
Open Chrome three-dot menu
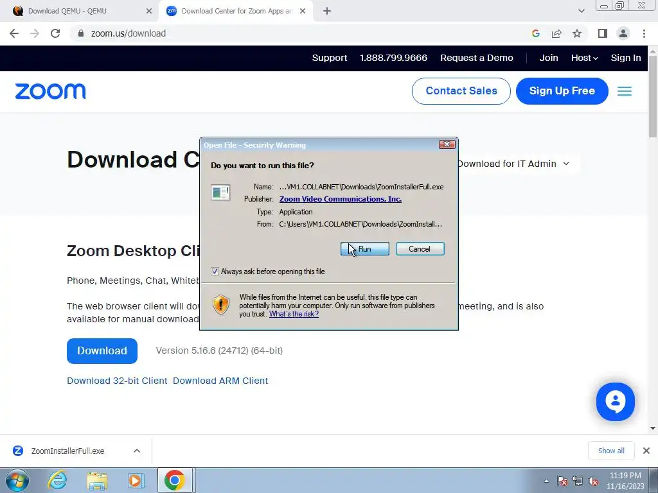pos(644,33)
